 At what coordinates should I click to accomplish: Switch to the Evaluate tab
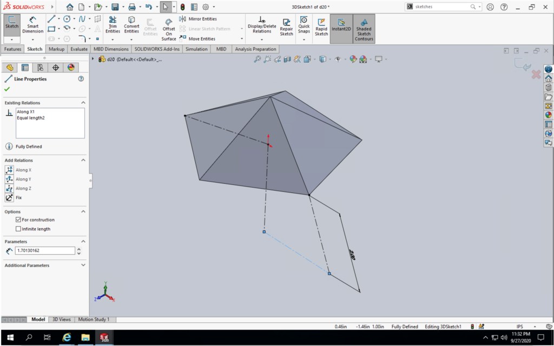[x=79, y=49]
